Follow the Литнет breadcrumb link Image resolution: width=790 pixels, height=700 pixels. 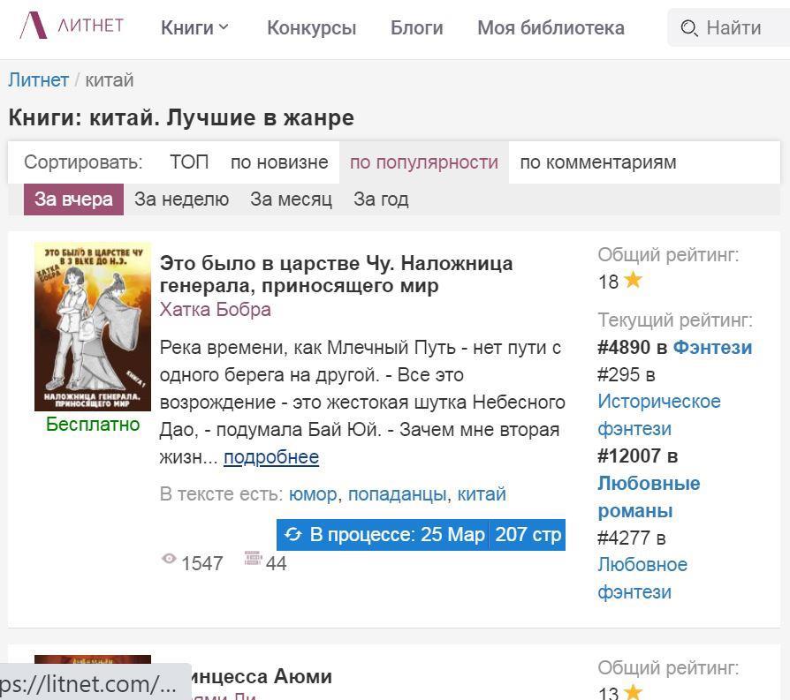coord(38,80)
